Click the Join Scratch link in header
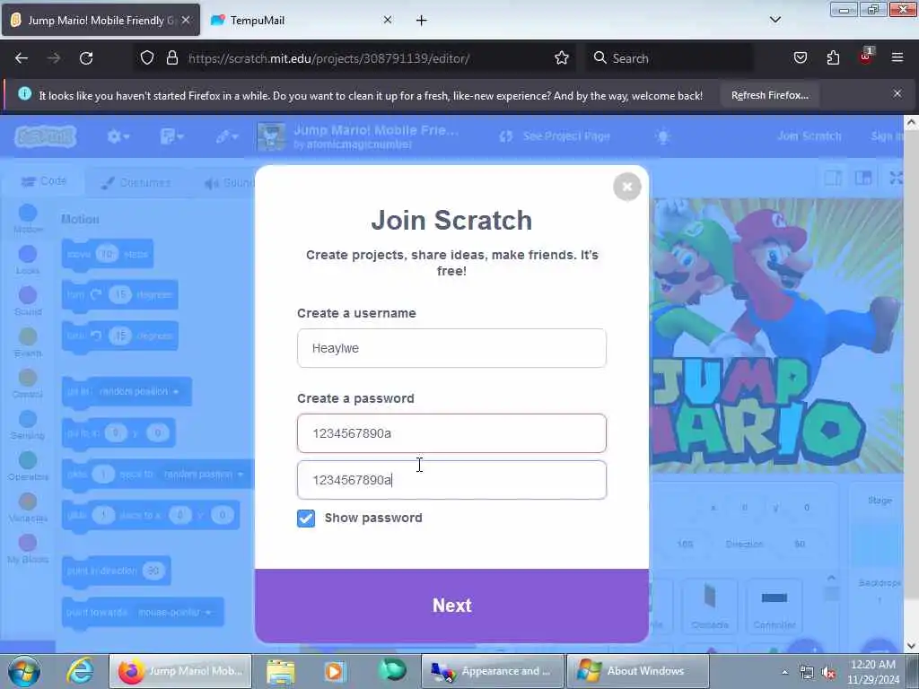 click(x=810, y=136)
